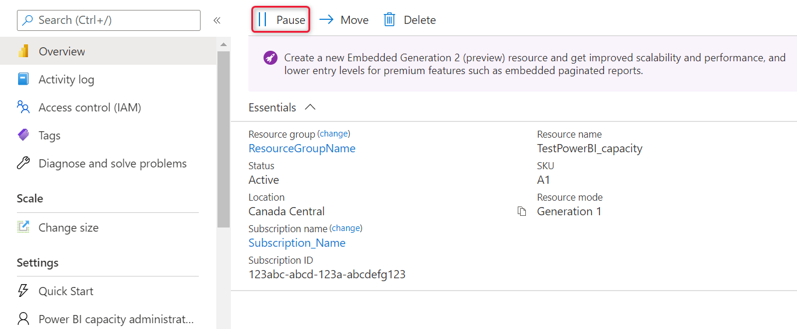Click the Access control (IAM) icon

23,107
